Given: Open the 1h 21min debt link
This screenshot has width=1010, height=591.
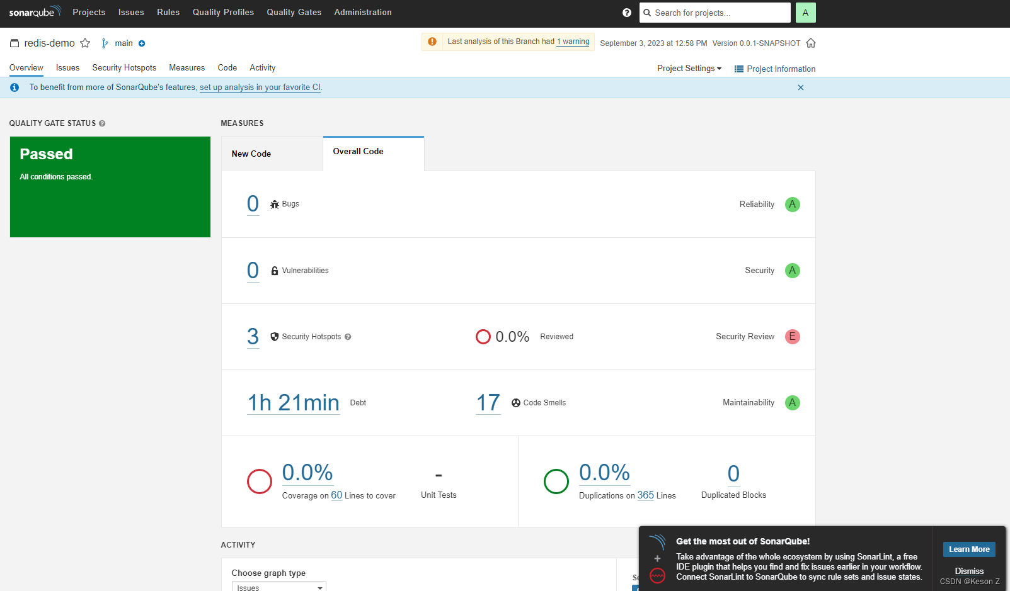Looking at the screenshot, I should (x=294, y=403).
